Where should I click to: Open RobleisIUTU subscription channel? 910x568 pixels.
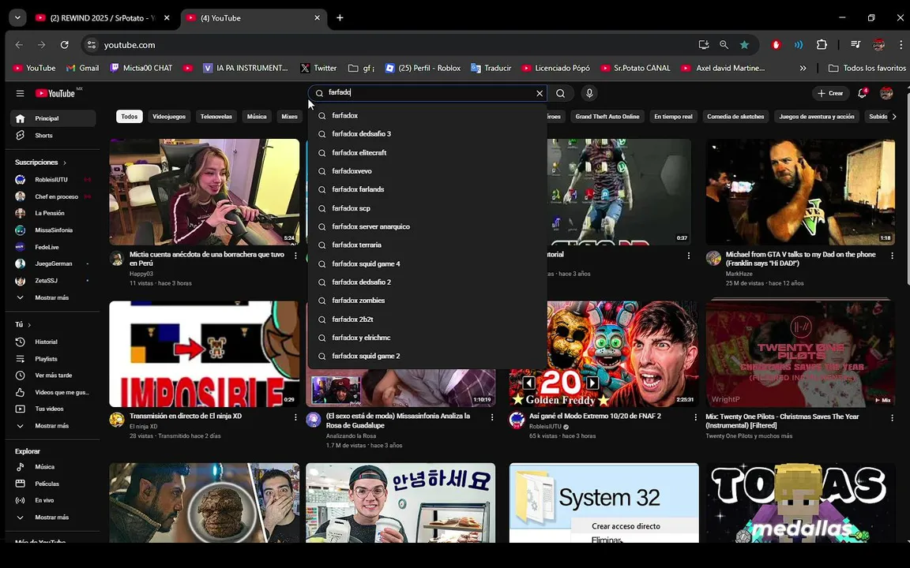click(53, 180)
